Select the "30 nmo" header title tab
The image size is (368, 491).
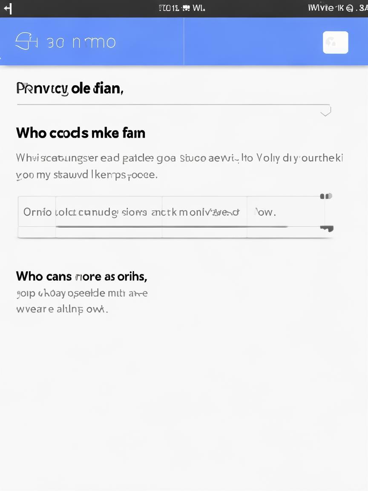[81, 42]
